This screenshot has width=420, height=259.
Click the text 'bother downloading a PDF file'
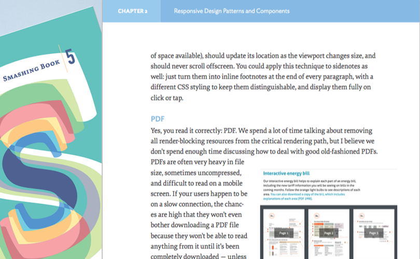tap(194, 225)
